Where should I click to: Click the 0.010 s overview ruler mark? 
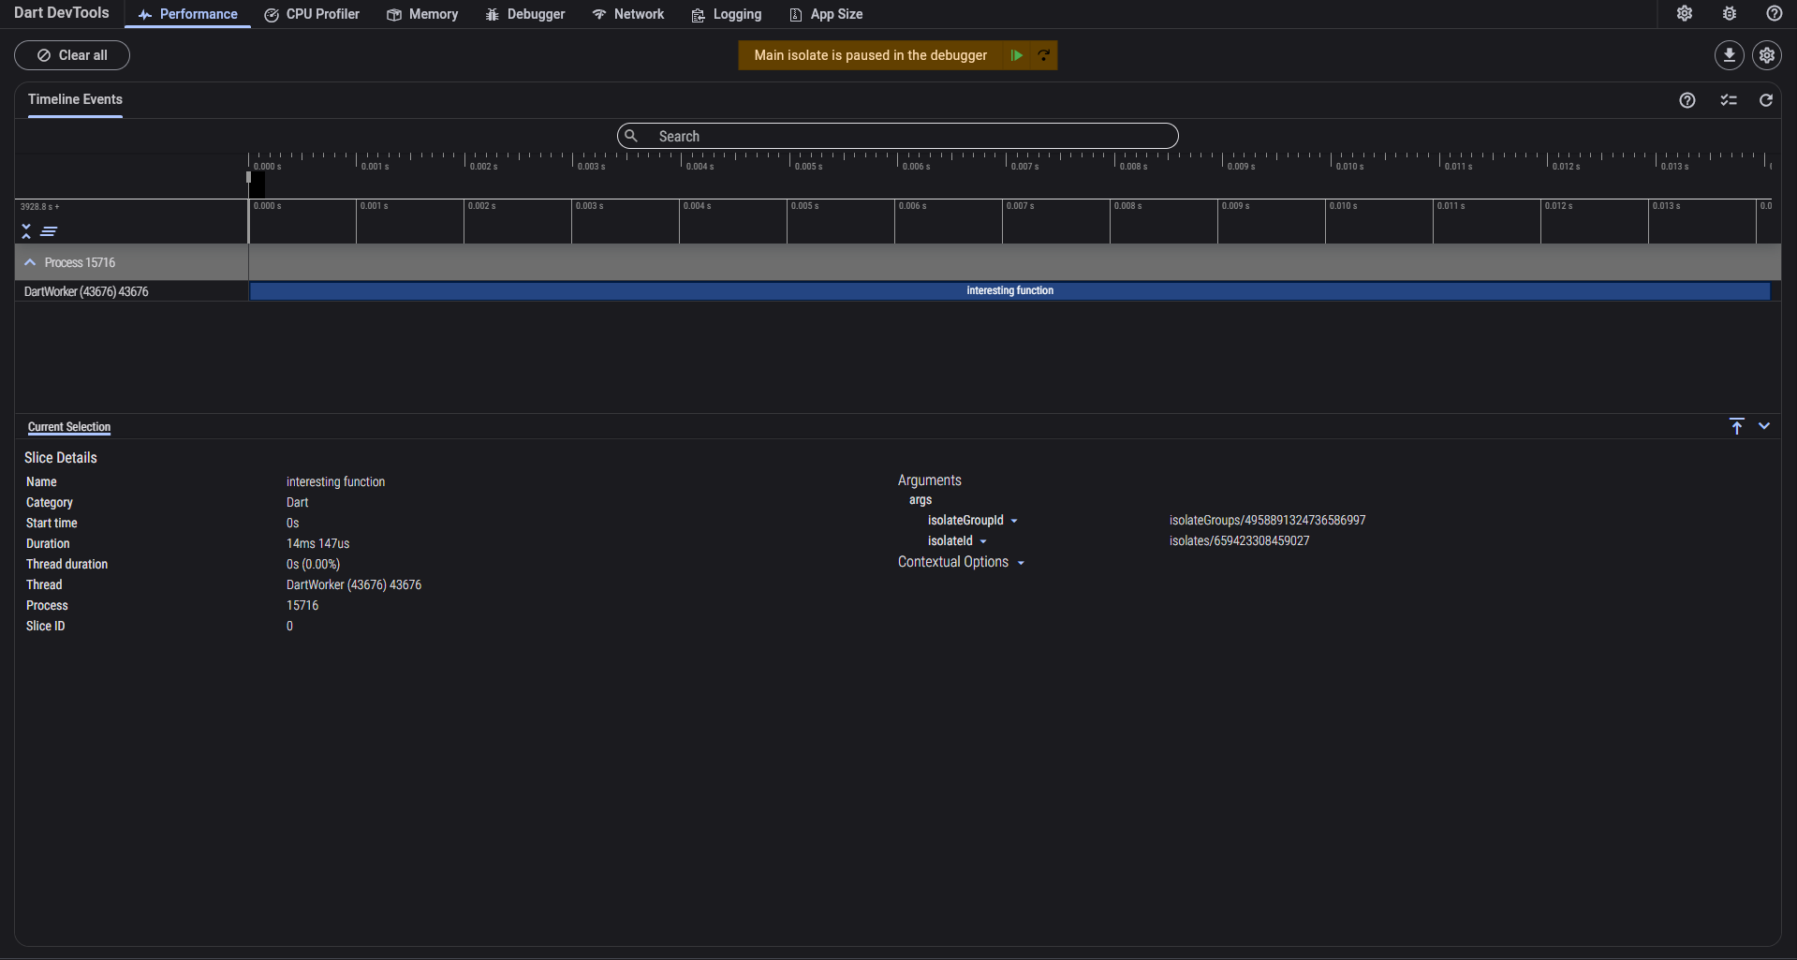[1349, 166]
